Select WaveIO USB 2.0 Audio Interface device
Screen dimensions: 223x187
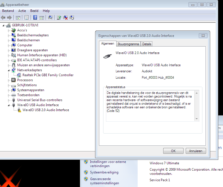(46, 110)
